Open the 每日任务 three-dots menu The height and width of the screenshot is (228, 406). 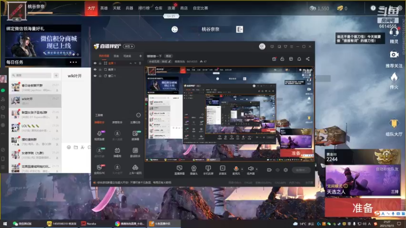(x=73, y=62)
